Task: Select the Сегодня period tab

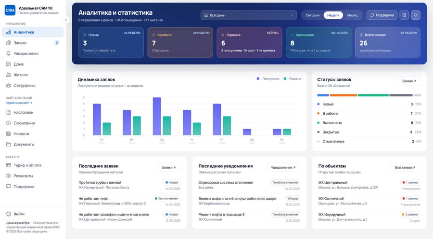Action: click(x=312, y=15)
